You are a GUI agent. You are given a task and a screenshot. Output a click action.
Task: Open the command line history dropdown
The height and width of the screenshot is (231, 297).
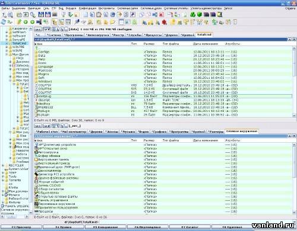(294, 222)
